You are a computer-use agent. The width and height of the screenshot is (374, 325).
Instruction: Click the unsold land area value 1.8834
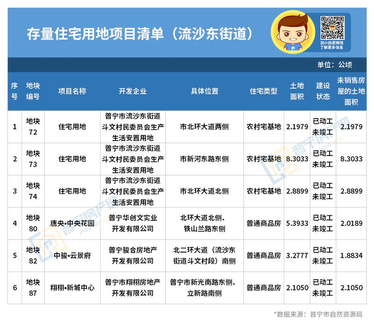351,255
